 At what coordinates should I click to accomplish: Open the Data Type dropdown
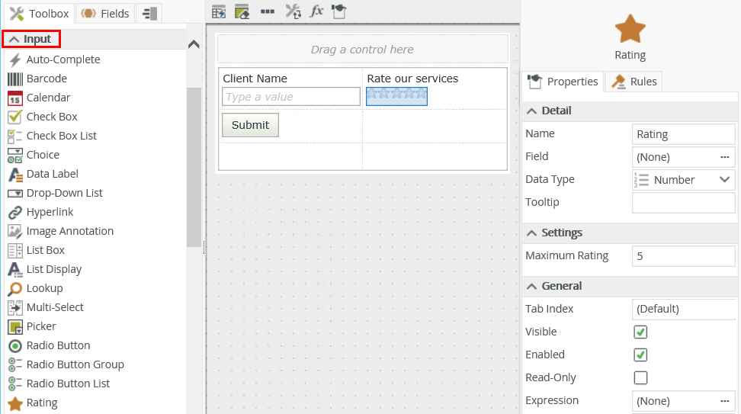[x=684, y=180]
